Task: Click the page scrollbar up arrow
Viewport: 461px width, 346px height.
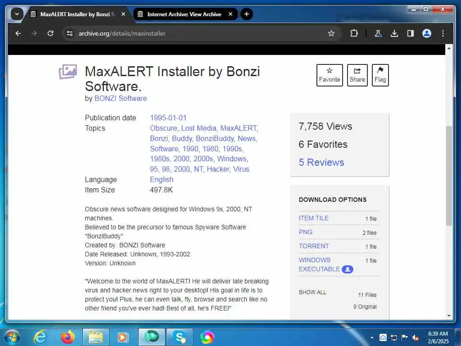Action: click(449, 48)
